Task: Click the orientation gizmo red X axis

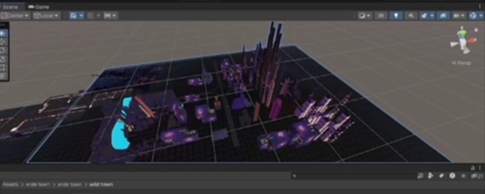Action: (x=472, y=40)
